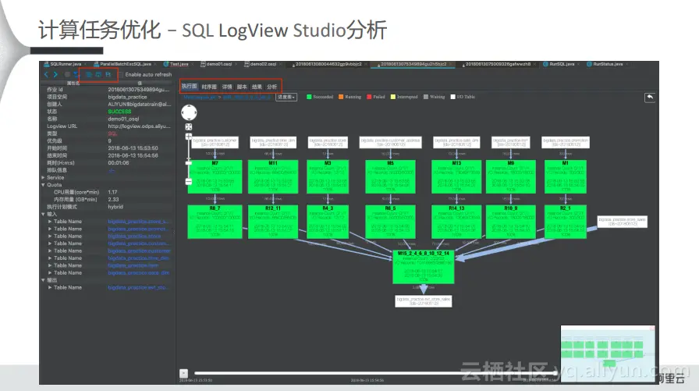Screen dimensions: 699x391
Task: Select the R4_3 task node
Action: pyautogui.click(x=328, y=222)
